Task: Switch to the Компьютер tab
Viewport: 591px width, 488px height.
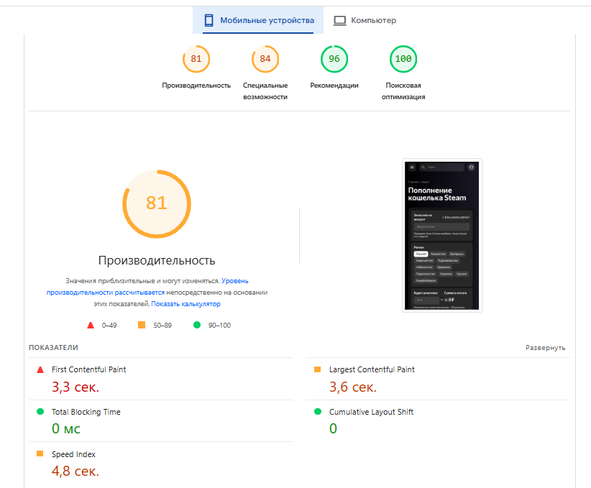Action: tap(365, 20)
